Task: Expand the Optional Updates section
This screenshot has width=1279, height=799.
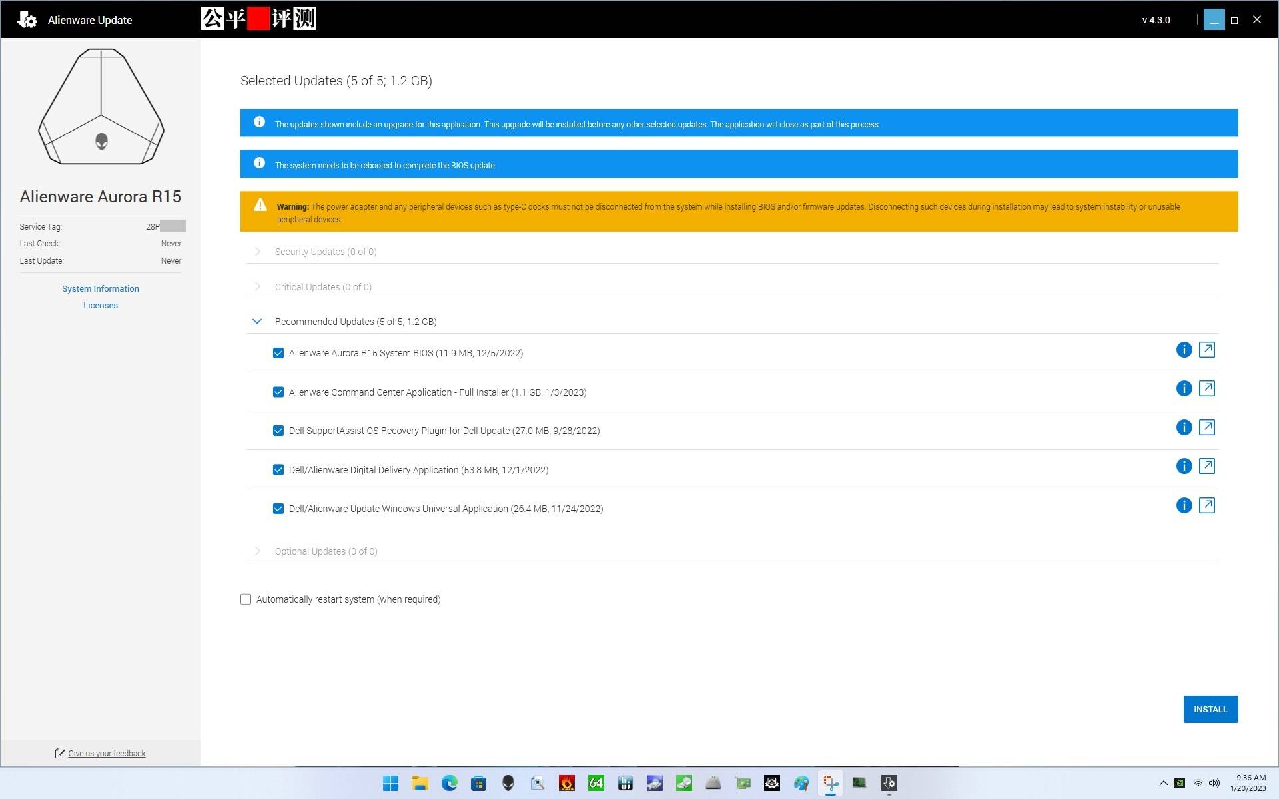Action: 257,551
